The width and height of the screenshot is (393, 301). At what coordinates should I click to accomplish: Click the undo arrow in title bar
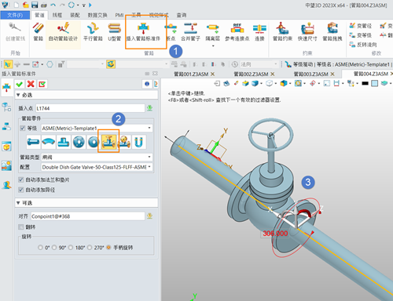[53, 5]
